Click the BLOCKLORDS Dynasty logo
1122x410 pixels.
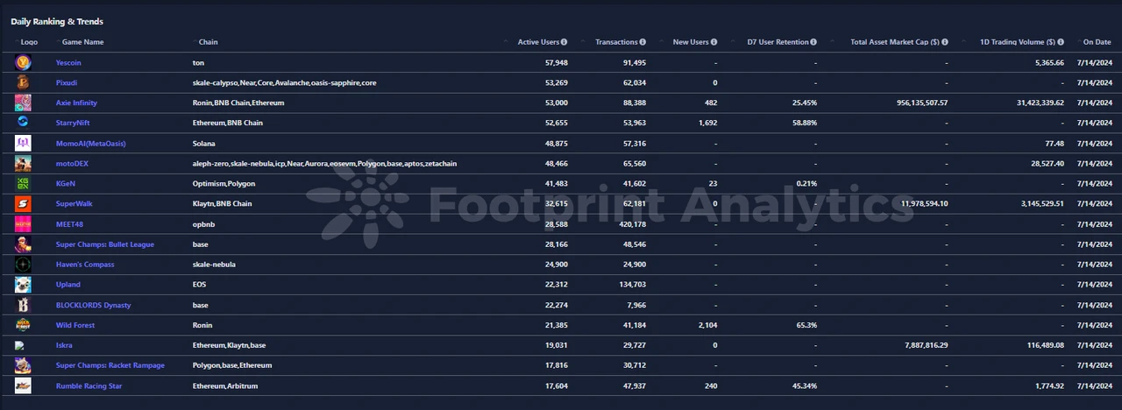pos(24,304)
